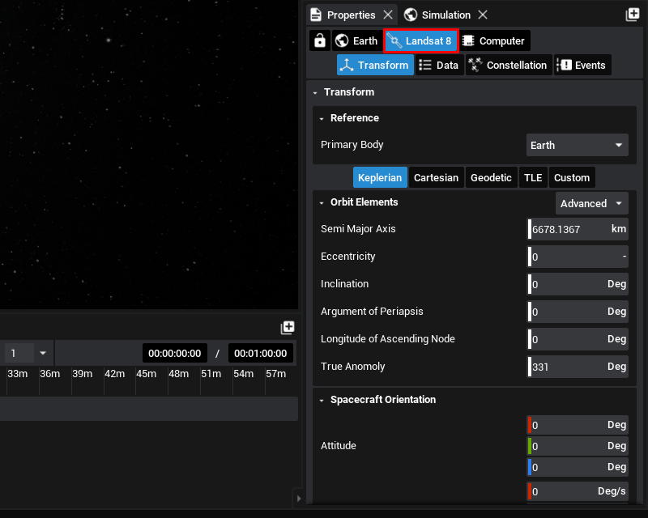Image resolution: width=648 pixels, height=518 pixels.
Task: Collapse the Orbit Elements group
Action: (x=322, y=203)
